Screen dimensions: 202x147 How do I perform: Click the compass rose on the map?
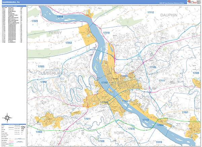[7, 117]
